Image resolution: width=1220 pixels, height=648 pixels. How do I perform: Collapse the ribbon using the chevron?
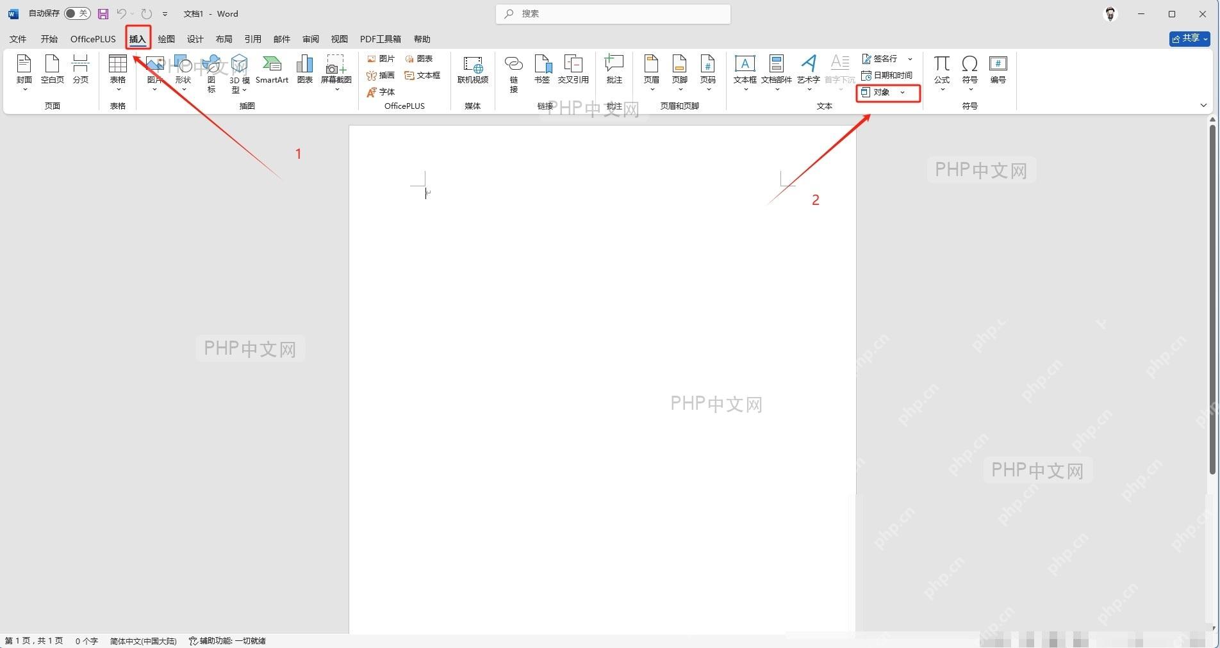click(1203, 105)
